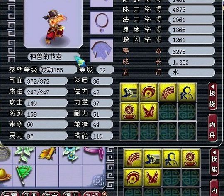Select the pet necklace equipment slot

tap(102, 23)
